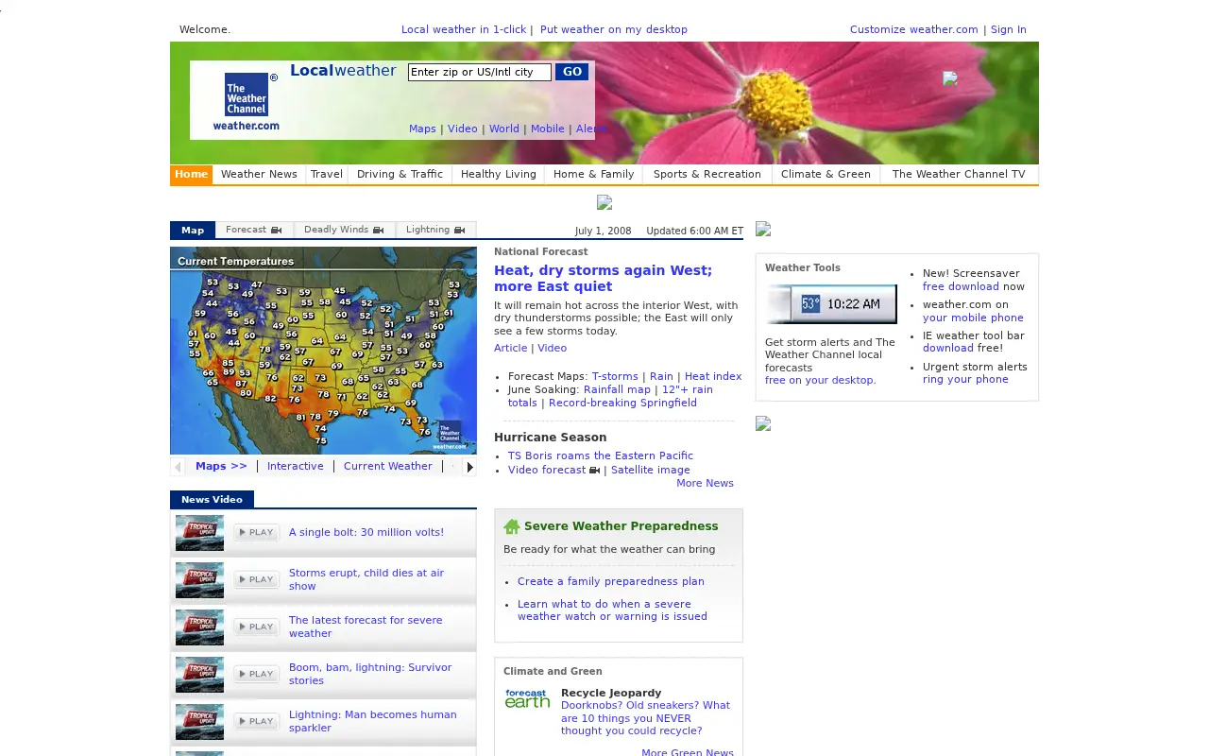
Task: Open Customize weather.com link
Action: coord(914,29)
